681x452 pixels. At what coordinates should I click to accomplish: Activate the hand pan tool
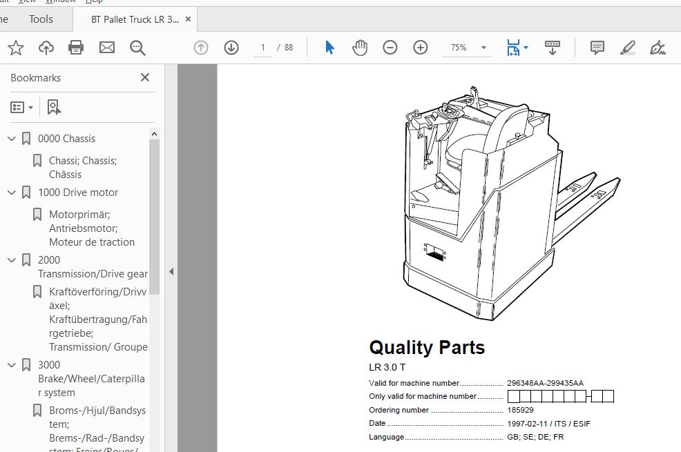(x=360, y=48)
